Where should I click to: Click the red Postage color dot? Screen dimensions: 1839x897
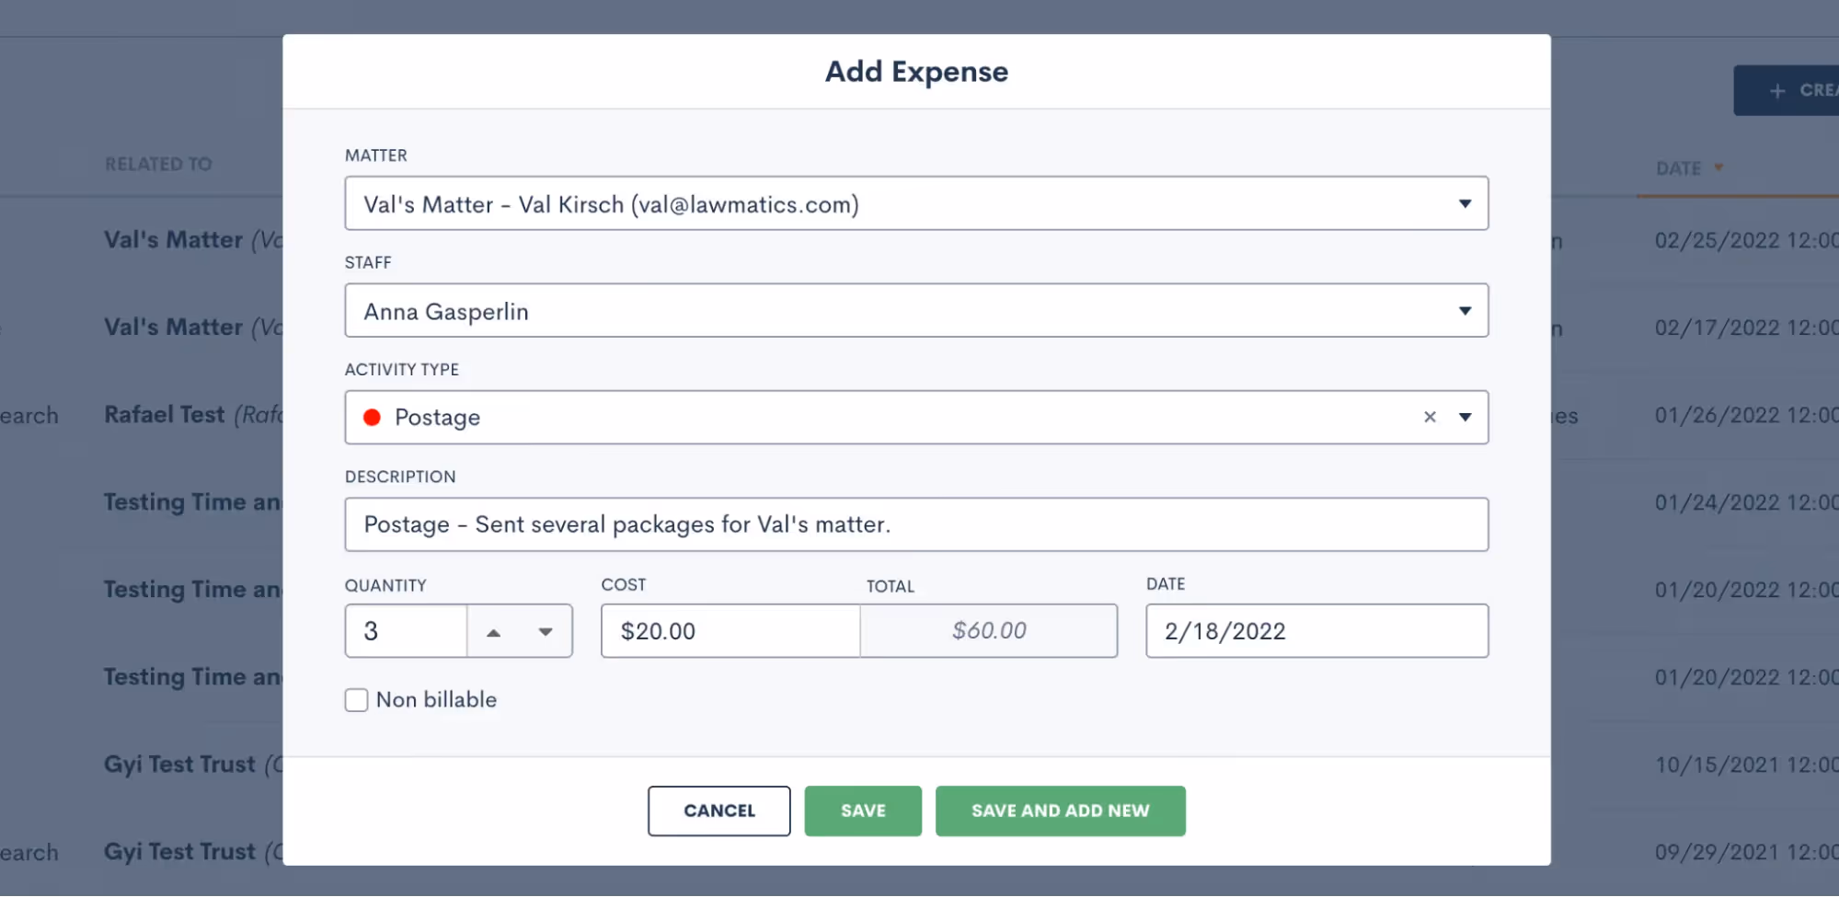pyautogui.click(x=372, y=417)
